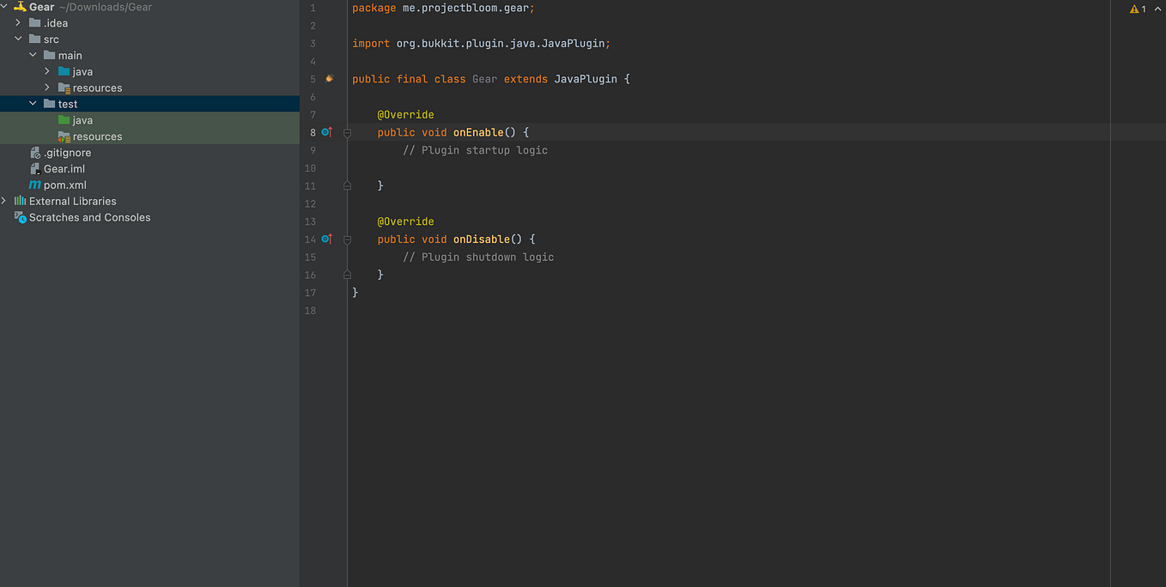This screenshot has width=1166, height=587.
Task: Jump to previous problem with the up chevron
Action: tap(1157, 9)
